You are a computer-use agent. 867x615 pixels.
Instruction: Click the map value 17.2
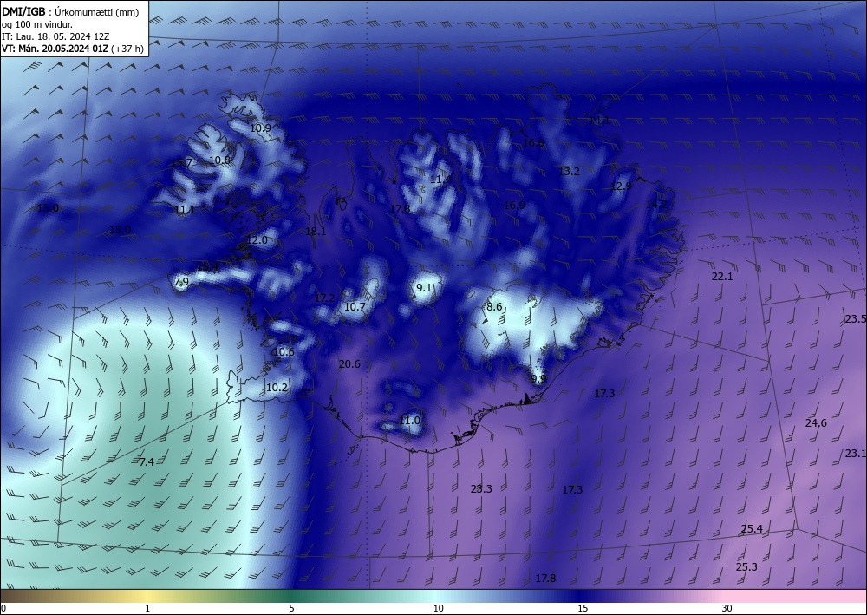(x=324, y=298)
